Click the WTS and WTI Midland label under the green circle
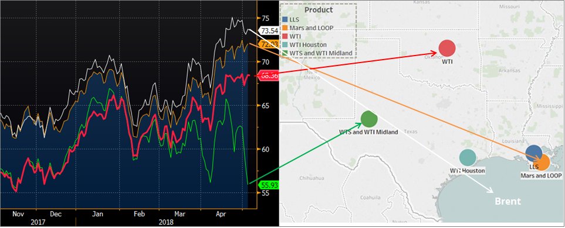 coord(368,132)
